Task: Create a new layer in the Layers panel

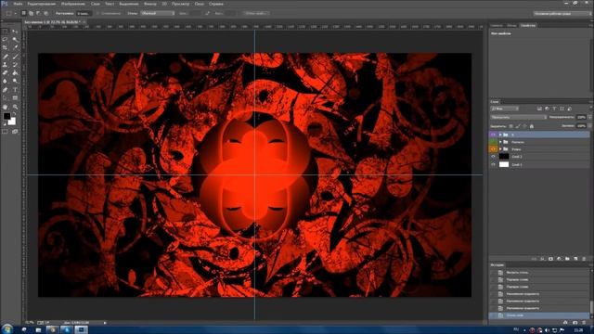Action: point(575,259)
